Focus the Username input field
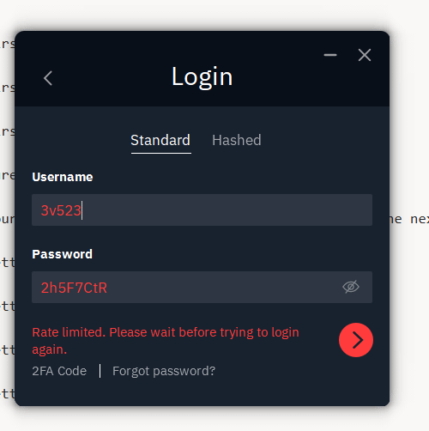This screenshot has height=431, width=429. point(202,209)
